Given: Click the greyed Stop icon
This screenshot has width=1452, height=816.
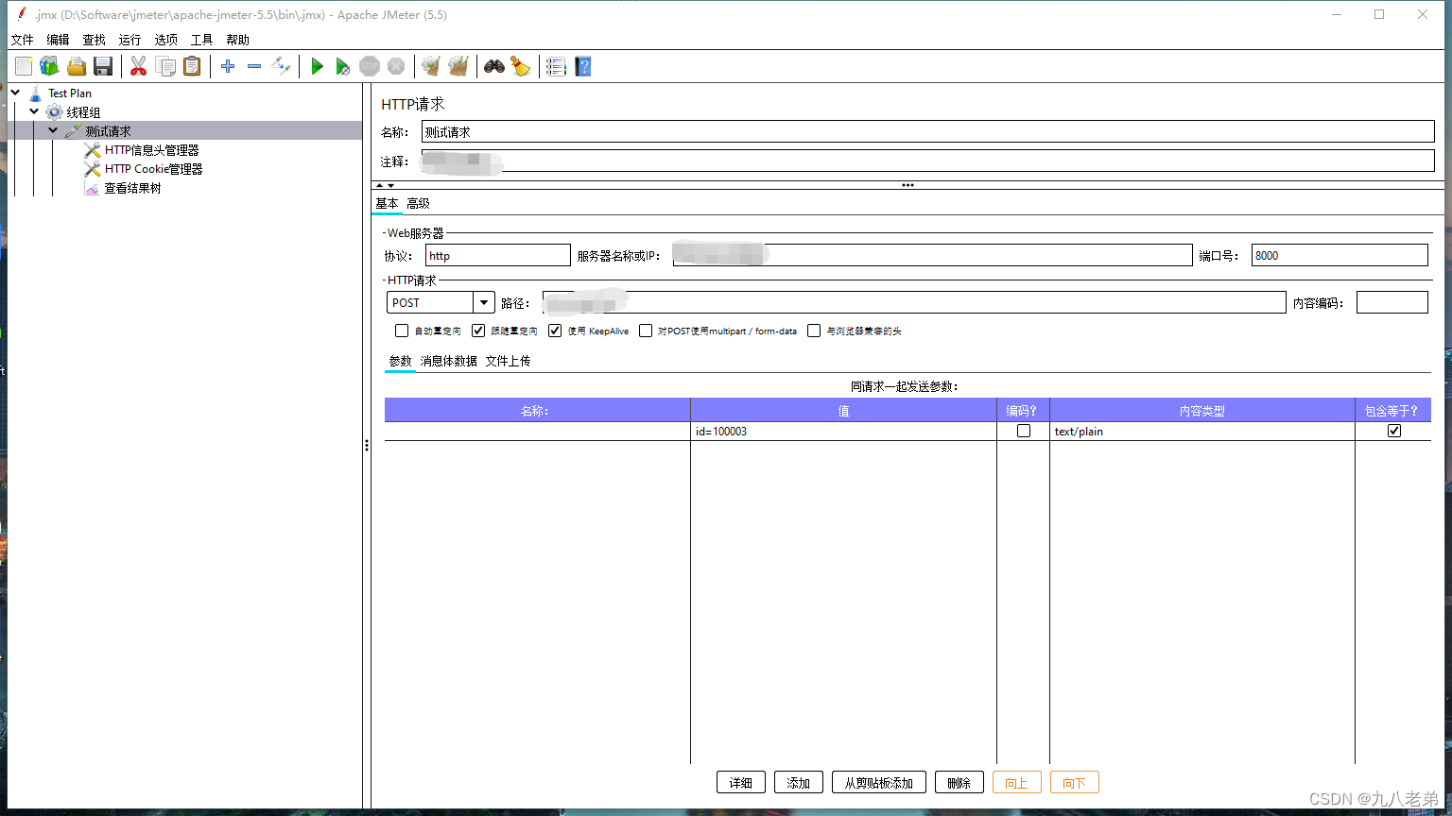Looking at the screenshot, I should [x=370, y=66].
